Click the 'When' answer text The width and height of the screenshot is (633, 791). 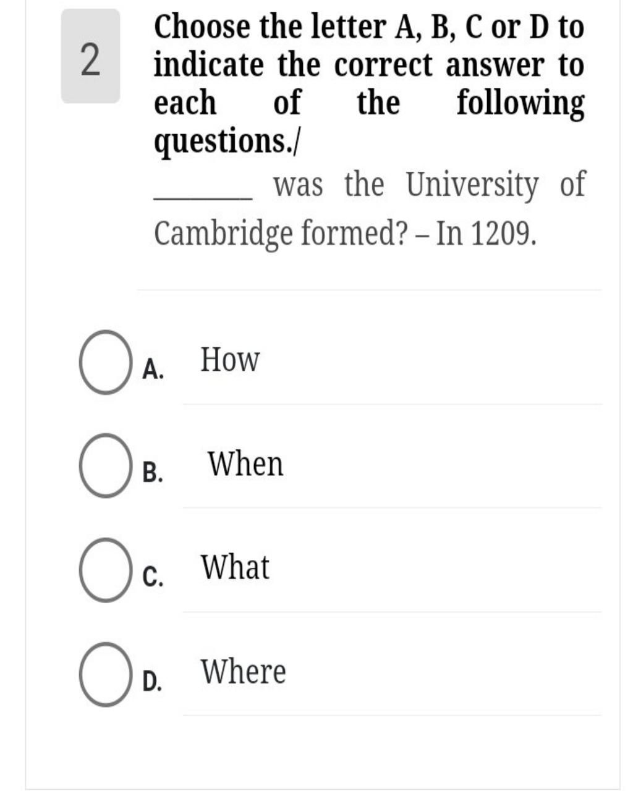pos(245,463)
